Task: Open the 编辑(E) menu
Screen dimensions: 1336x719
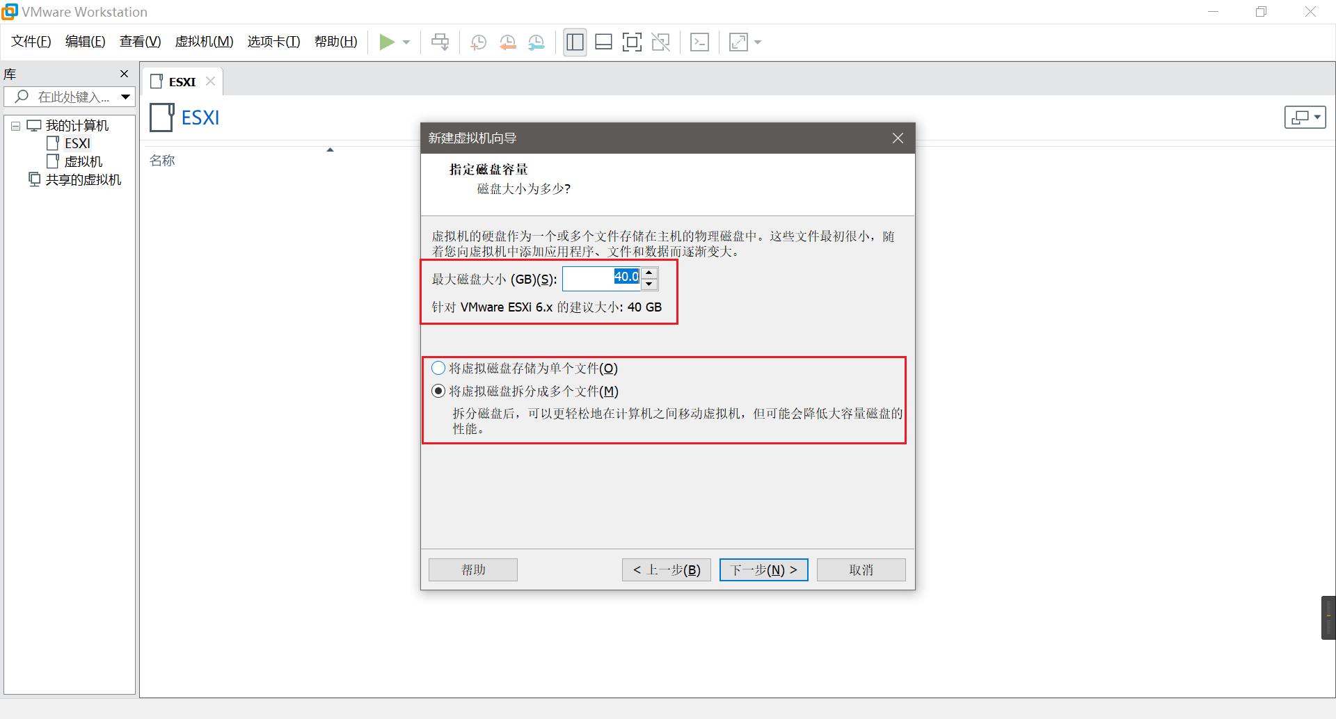Action: tap(86, 42)
